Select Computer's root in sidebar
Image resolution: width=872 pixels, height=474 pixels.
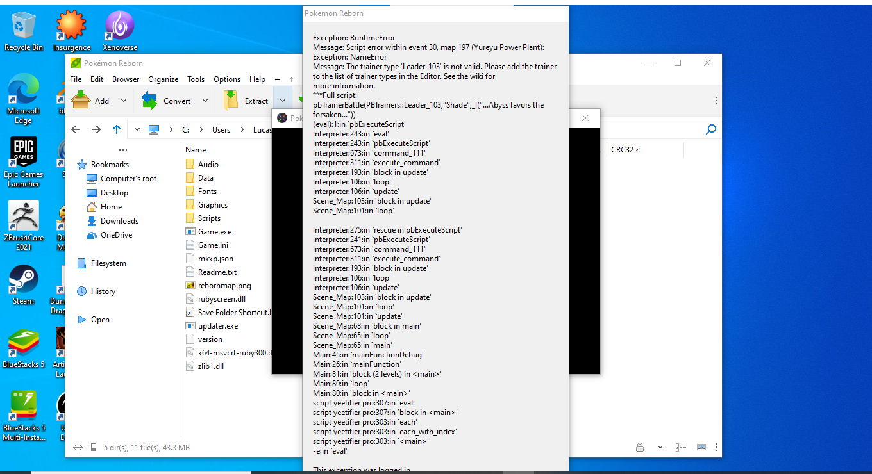tap(128, 179)
